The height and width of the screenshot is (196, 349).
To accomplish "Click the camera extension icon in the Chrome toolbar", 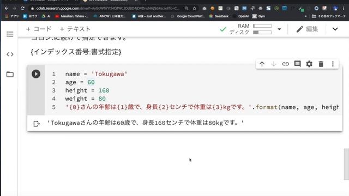I will [204, 9].
